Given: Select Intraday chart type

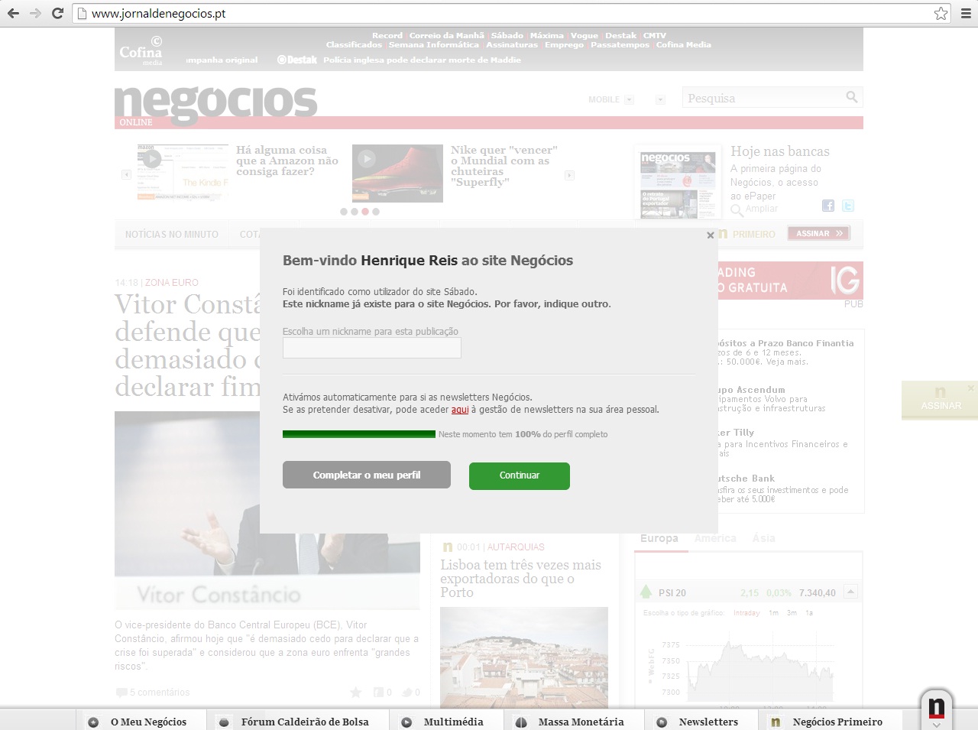Looking at the screenshot, I should tap(746, 613).
